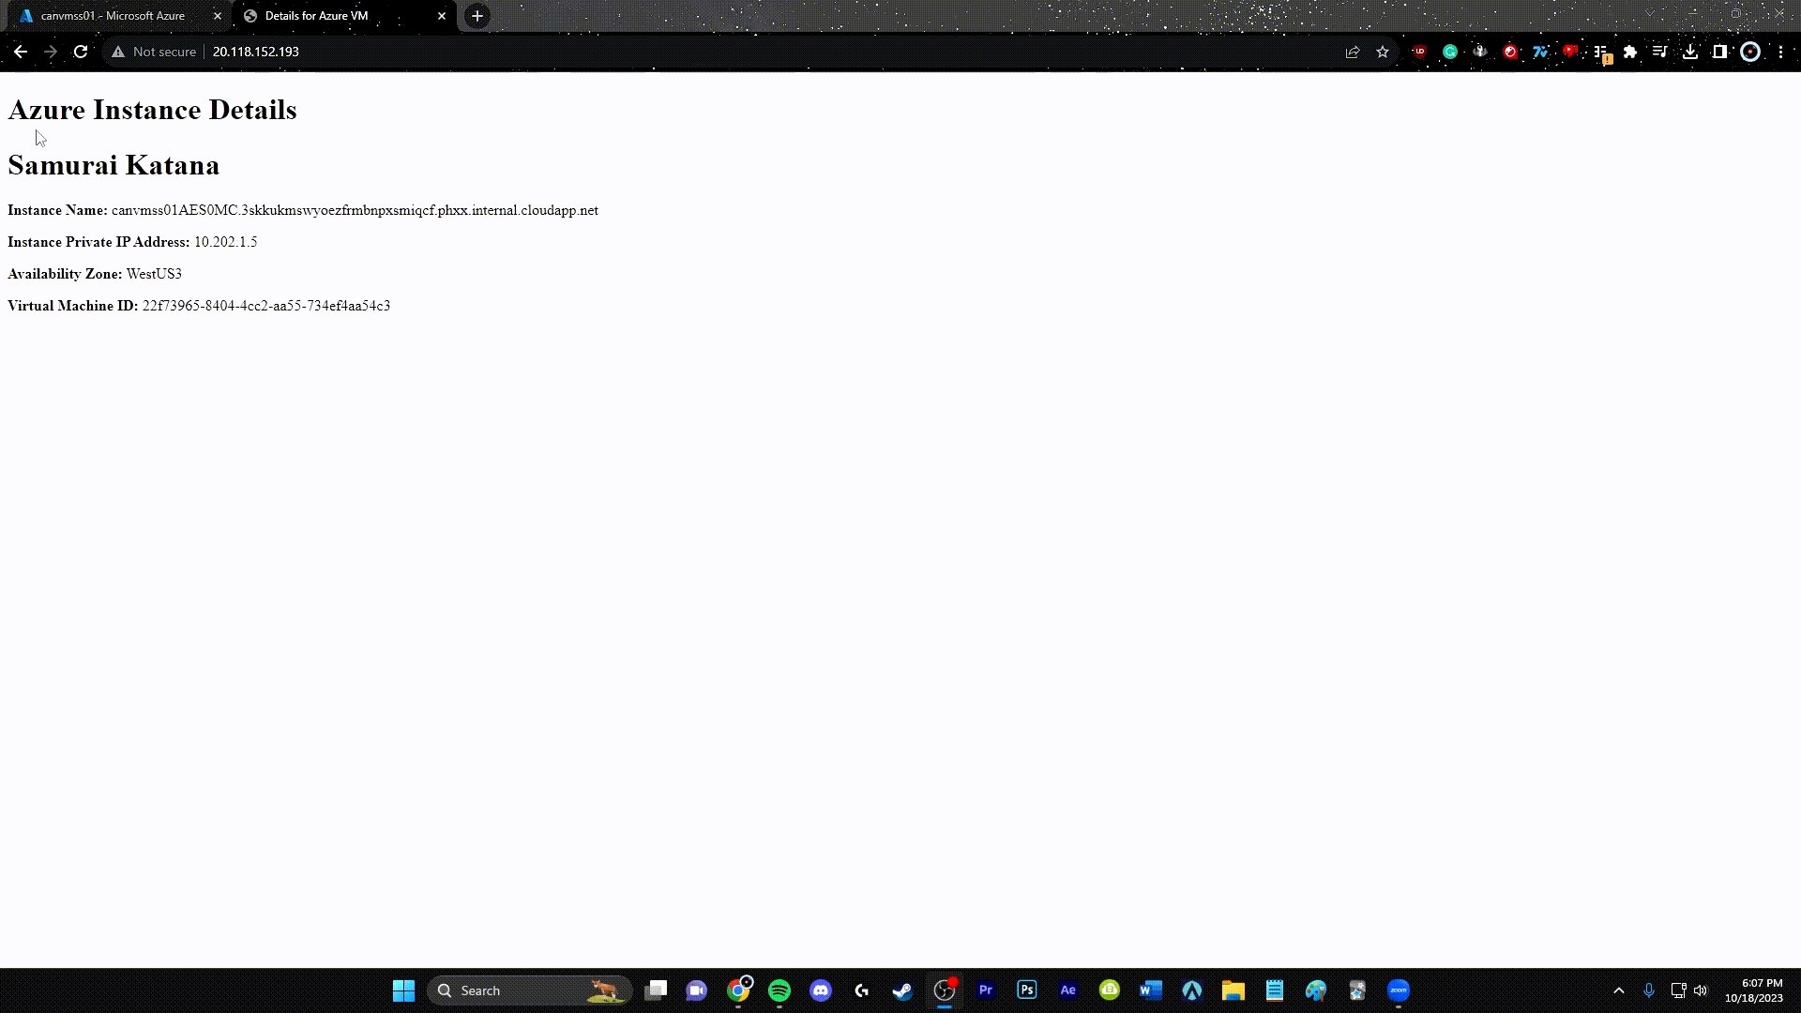Image resolution: width=1801 pixels, height=1013 pixels.
Task: Open the Chrome three-dot menu
Action: [1780, 53]
